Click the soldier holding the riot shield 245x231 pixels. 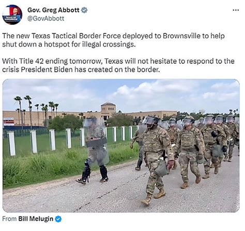point(95,149)
